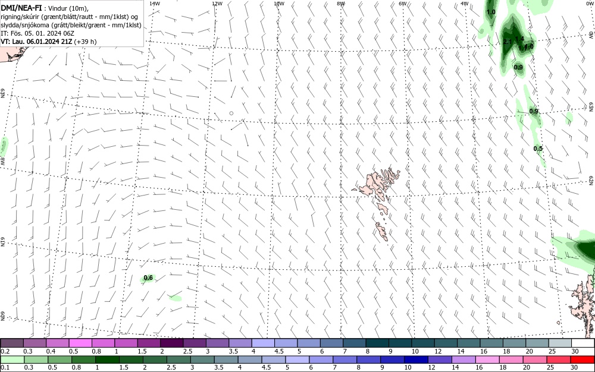Click the dark green rain area at the right edge

(x=586, y=248)
